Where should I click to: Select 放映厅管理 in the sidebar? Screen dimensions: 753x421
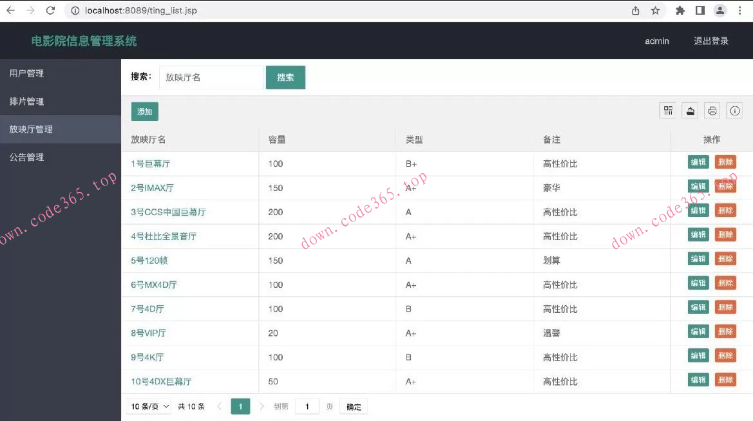(61, 129)
